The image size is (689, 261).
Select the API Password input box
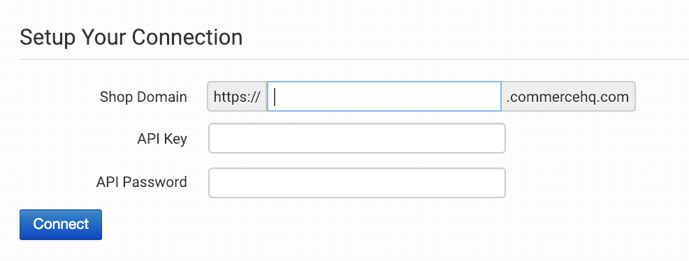(x=357, y=182)
